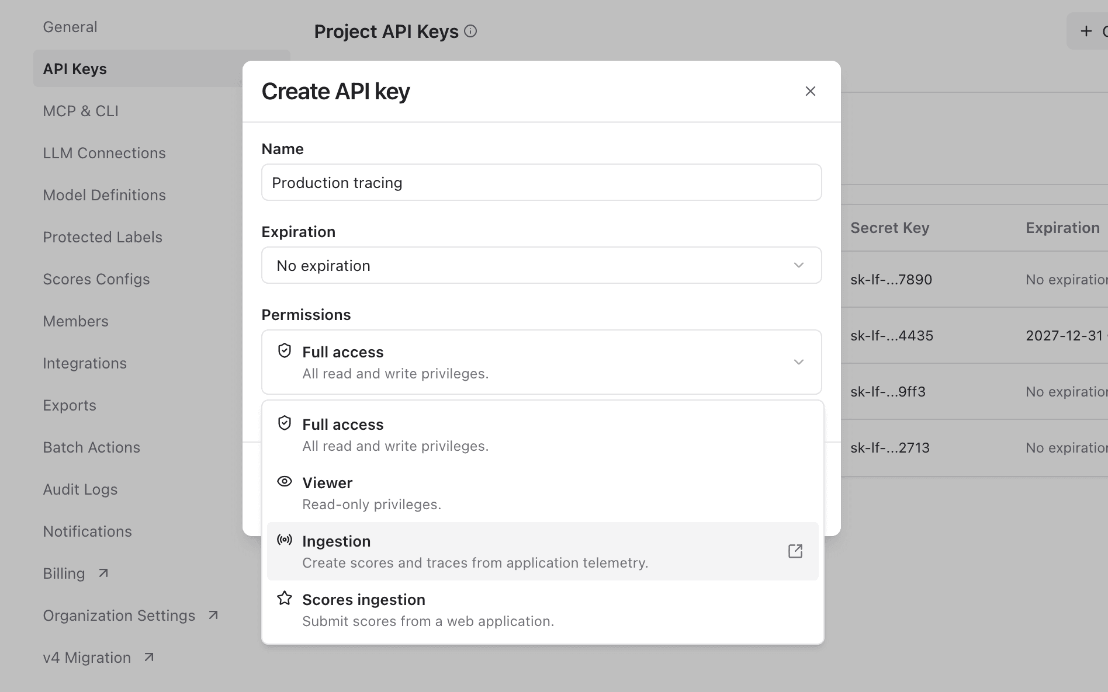The height and width of the screenshot is (692, 1108).
Task: Go to the Exports settings
Action: (70, 405)
